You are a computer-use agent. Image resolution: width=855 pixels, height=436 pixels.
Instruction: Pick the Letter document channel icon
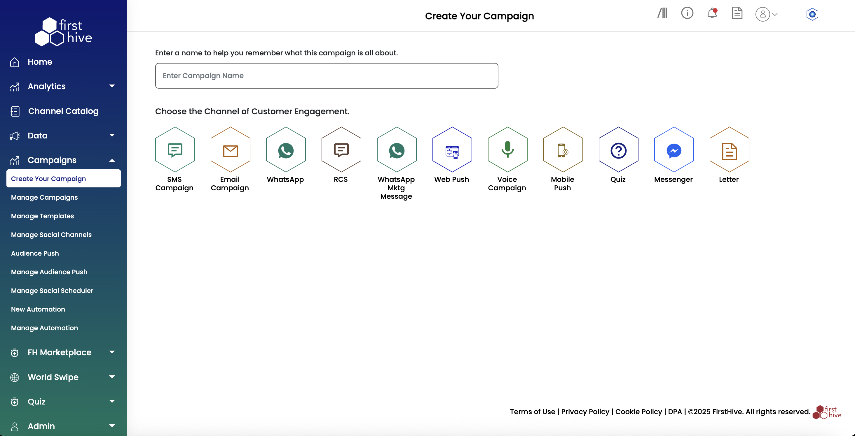coord(729,150)
